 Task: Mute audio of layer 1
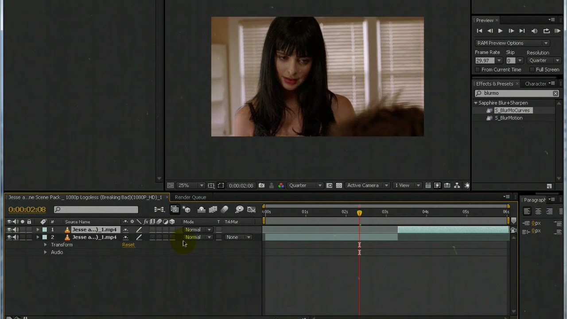pos(16,230)
